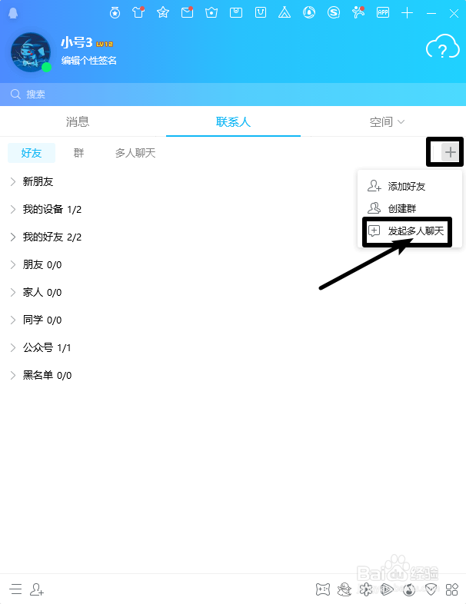The image size is (466, 604).
Task: Choose 发起多人聊天 from the popup menu
Action: coord(410,231)
